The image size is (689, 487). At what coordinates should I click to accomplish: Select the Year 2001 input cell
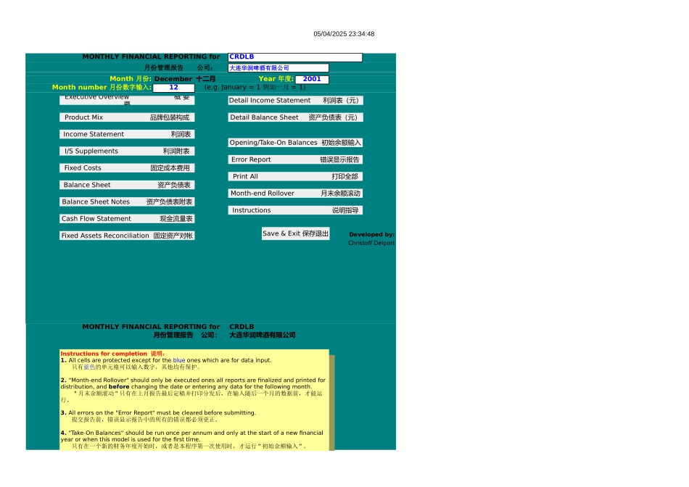coord(312,79)
